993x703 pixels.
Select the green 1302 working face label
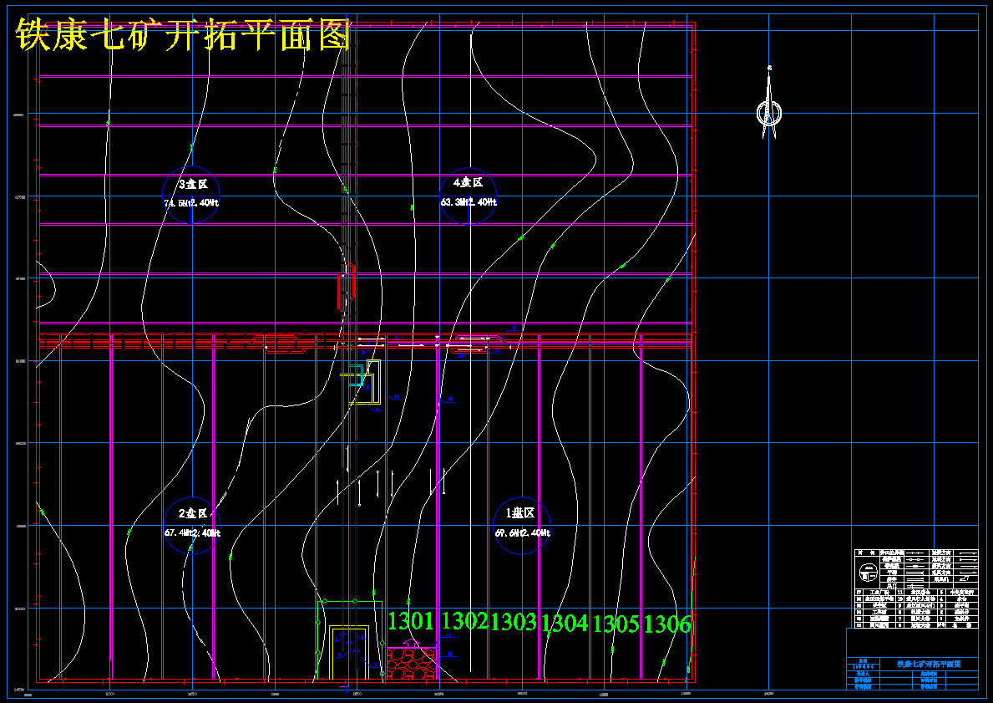tap(464, 620)
